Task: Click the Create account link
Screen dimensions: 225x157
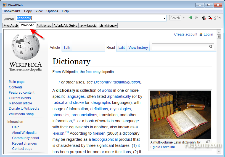Action: (x=186, y=34)
